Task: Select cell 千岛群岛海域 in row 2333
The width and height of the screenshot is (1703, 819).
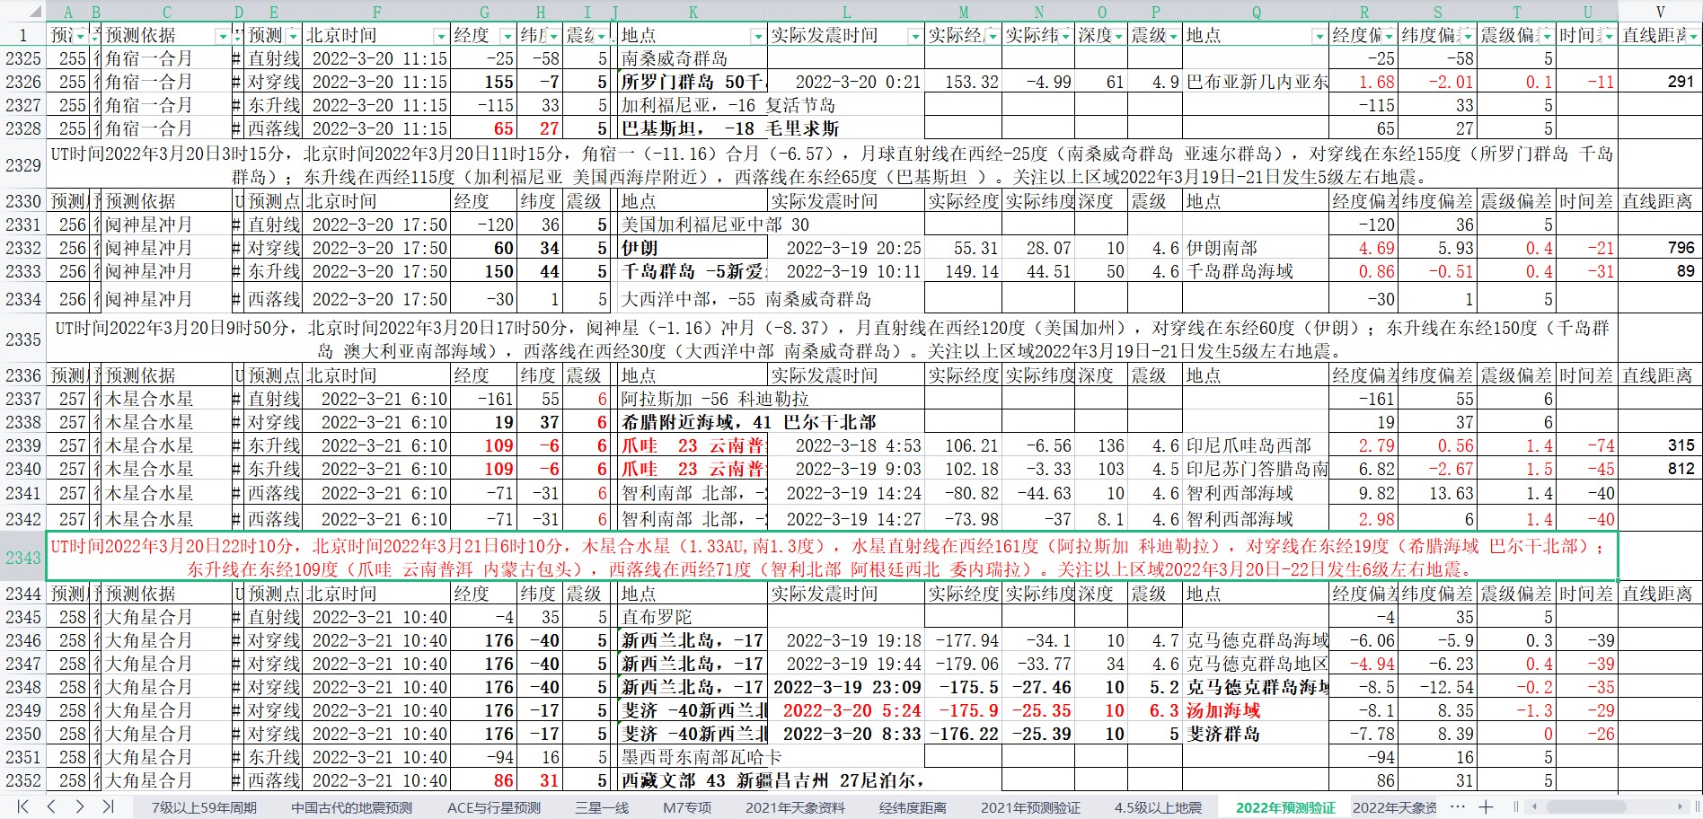Action: tap(1256, 271)
